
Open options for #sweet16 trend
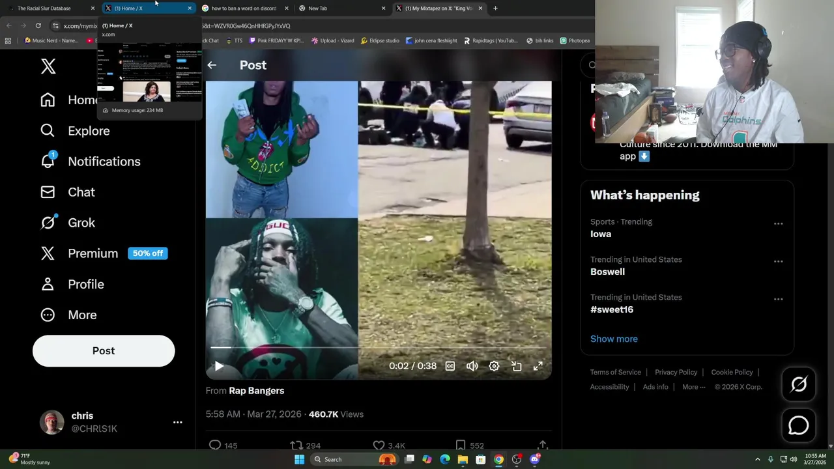[778, 299]
